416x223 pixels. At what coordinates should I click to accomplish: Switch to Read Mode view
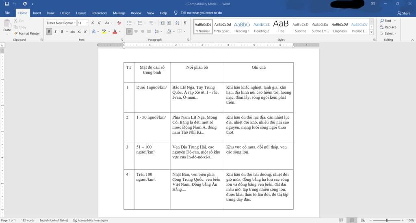tap(341, 220)
